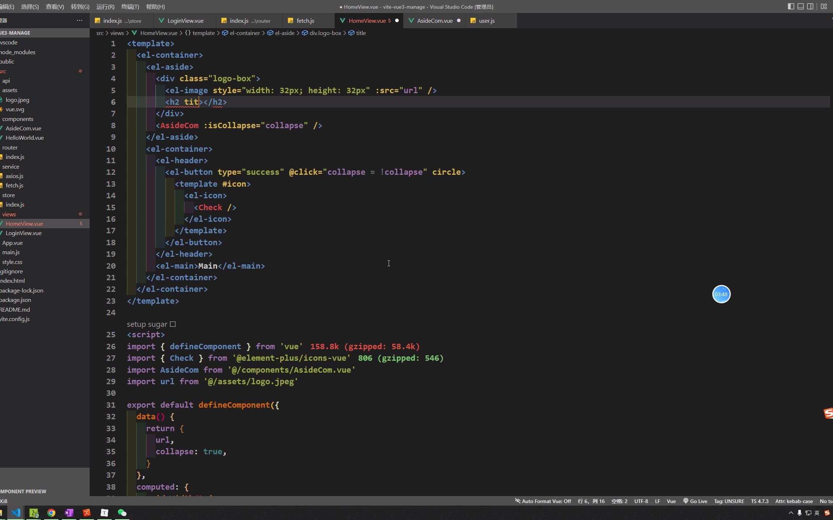
Task: Click the blue 03:48 timer bubble
Action: [721, 294]
